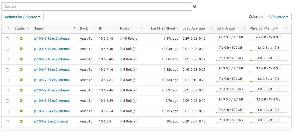Image resolution: width=296 pixels, height=137 pixels.
Task: Select checkbox for host ip-10-6-7-31.ec2.internal
Action: [7, 80]
